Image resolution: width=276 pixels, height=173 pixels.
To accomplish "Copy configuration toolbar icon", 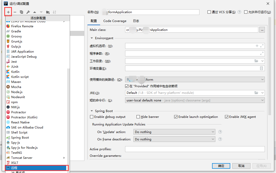I will pos(21,12).
